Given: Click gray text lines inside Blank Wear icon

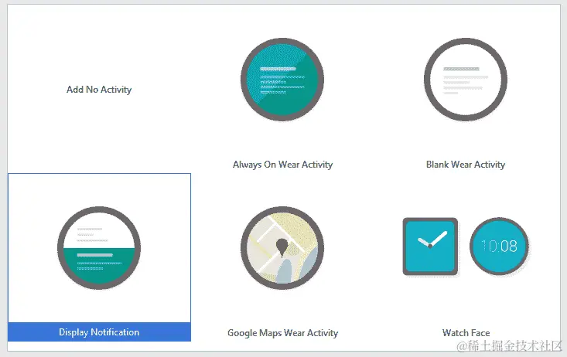Looking at the screenshot, I should pyautogui.click(x=466, y=80).
